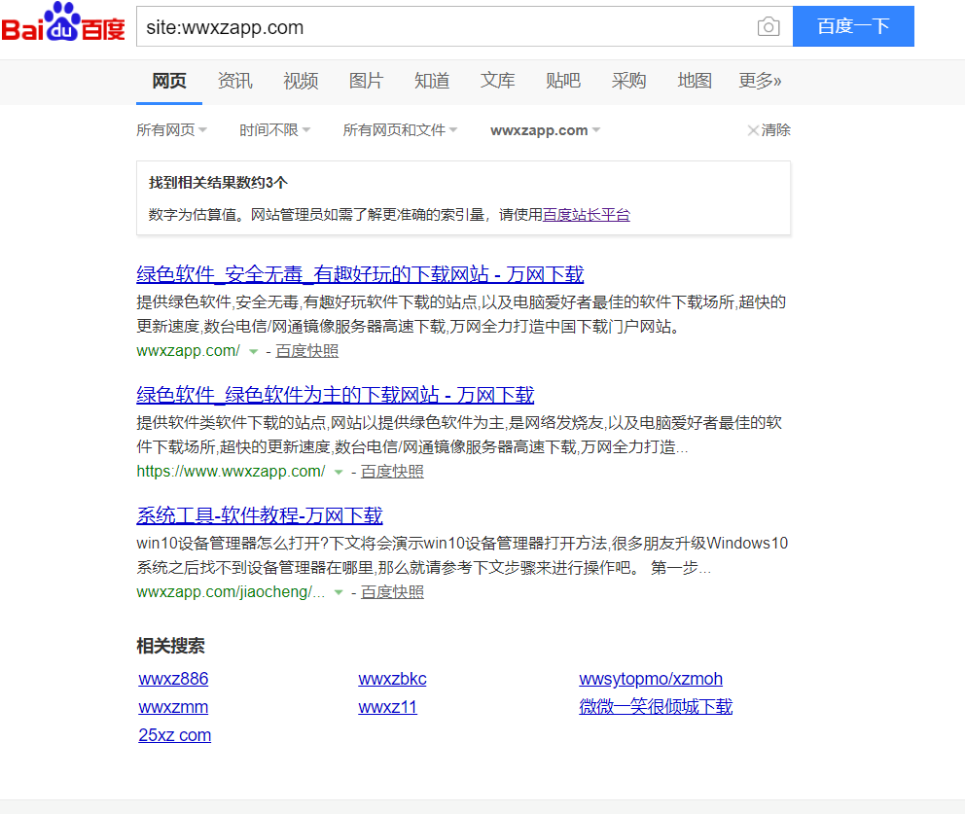Viewport: 965px width, 814px height.
Task: Select the 网页 tab
Action: point(169,81)
